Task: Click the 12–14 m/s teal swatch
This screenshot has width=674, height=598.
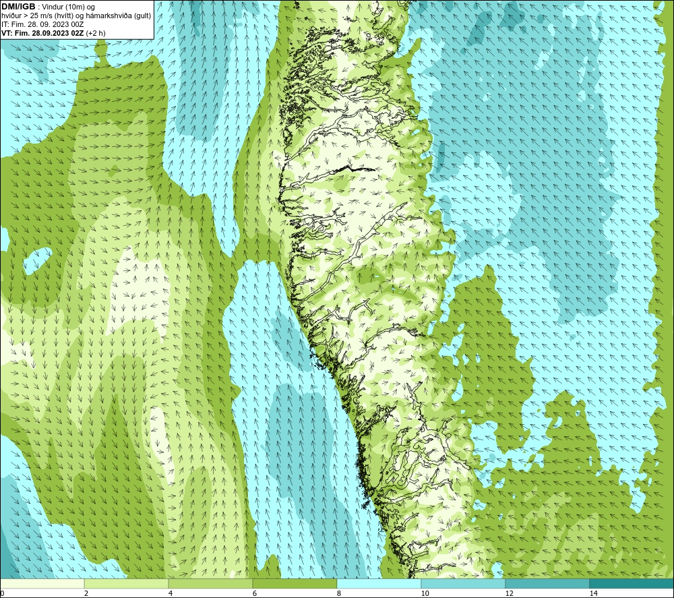Action: coord(547,583)
